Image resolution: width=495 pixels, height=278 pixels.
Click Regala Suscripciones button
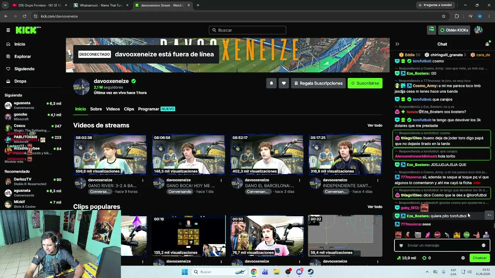(x=318, y=83)
